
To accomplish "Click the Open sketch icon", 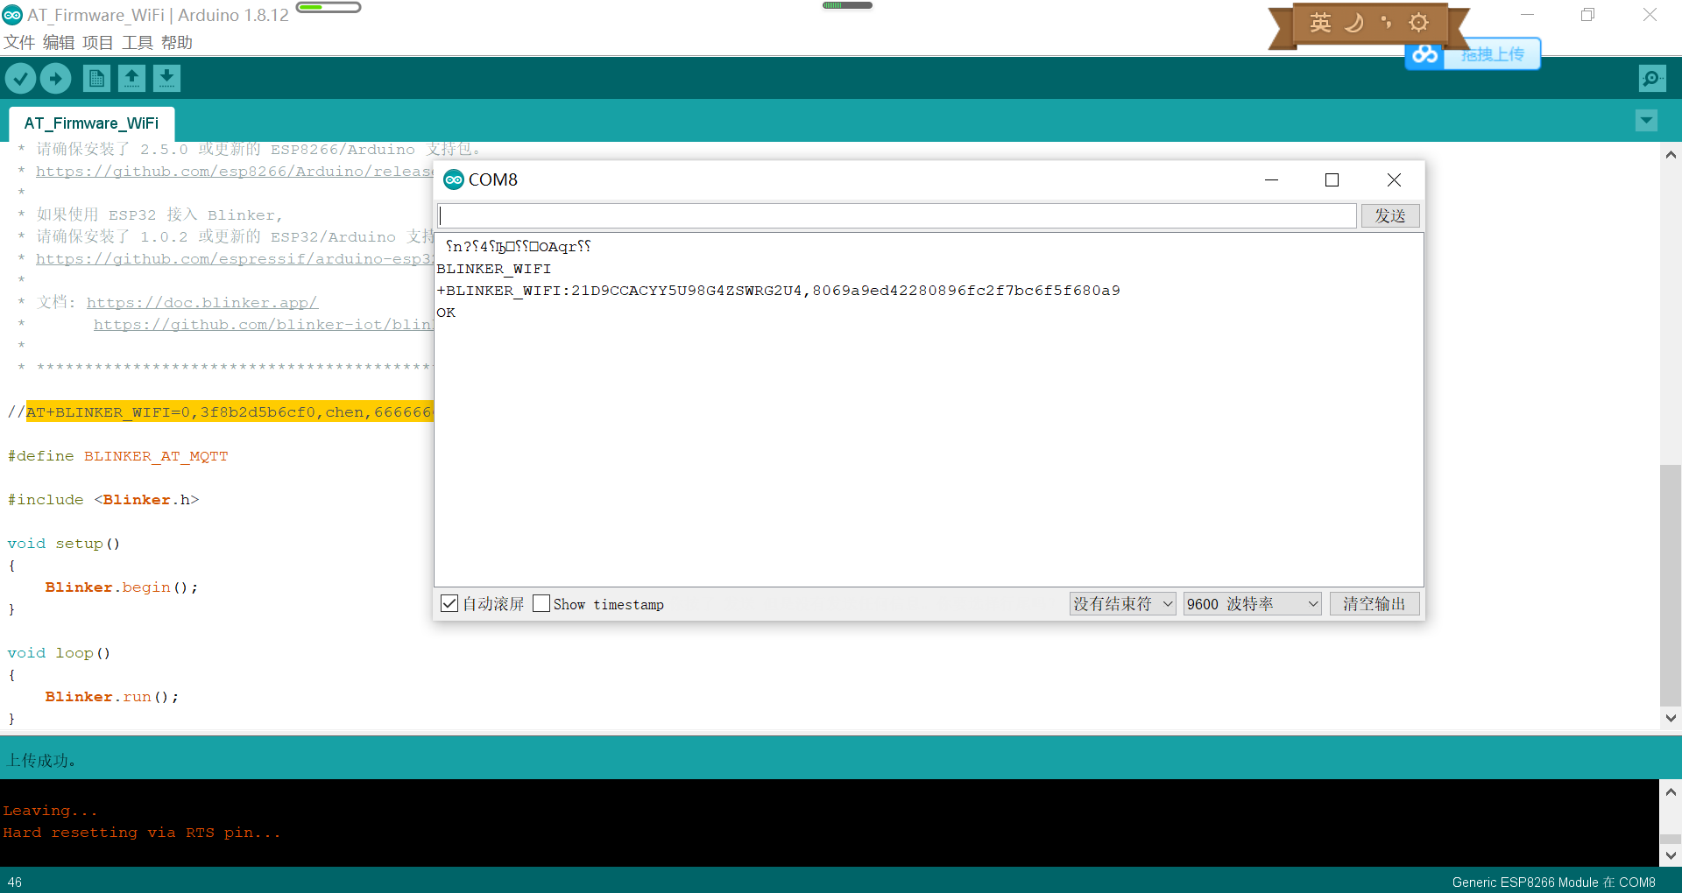I will pyautogui.click(x=131, y=78).
